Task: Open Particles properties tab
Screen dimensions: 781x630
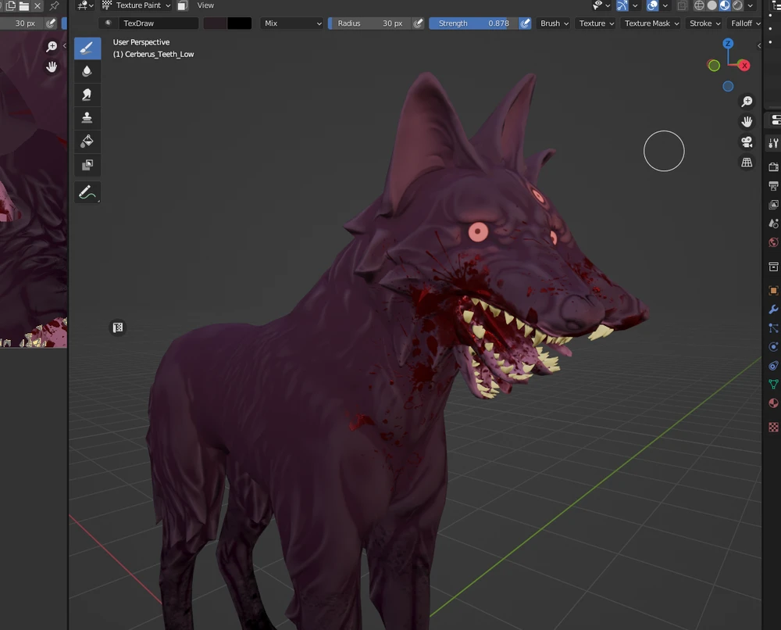Action: (x=773, y=328)
